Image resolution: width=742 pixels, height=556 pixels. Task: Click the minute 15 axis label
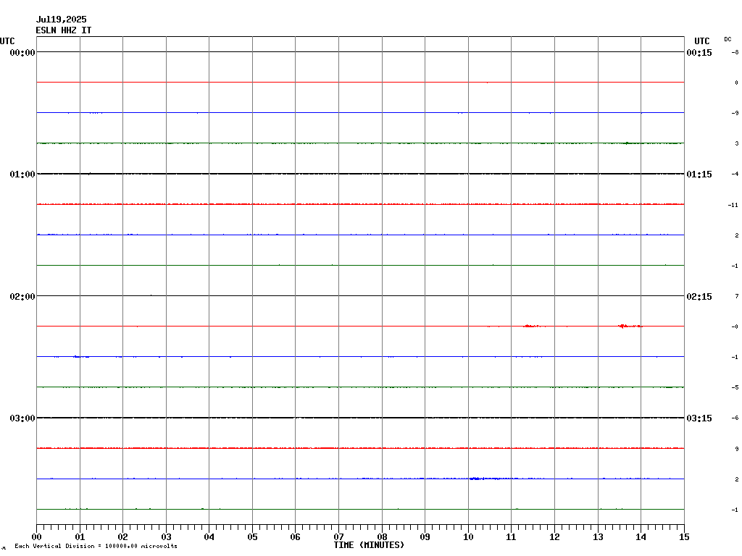tap(684, 537)
